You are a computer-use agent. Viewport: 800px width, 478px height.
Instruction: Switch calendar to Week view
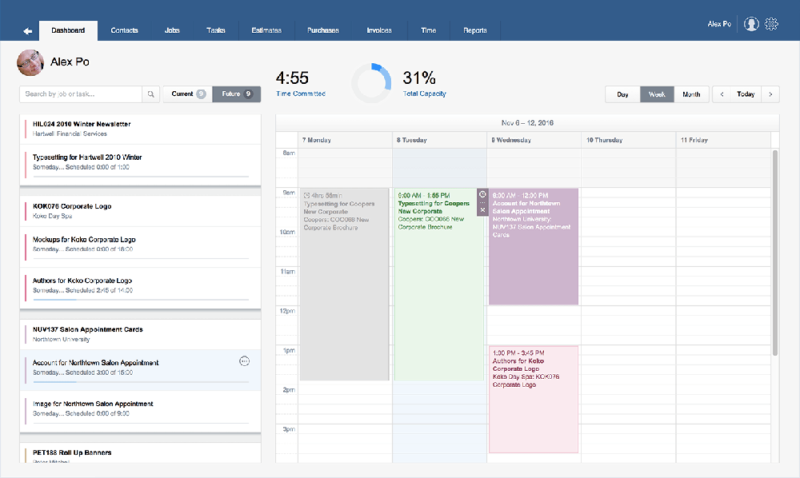[x=657, y=94]
